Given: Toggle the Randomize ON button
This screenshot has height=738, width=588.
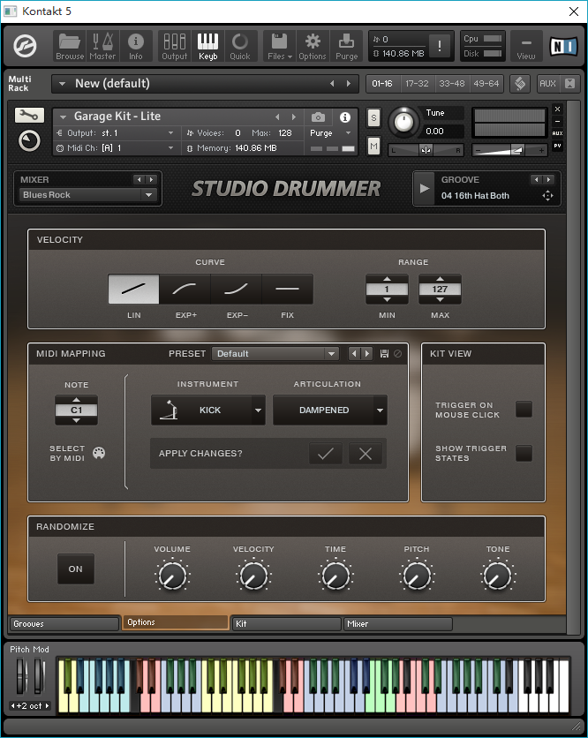Looking at the screenshot, I should (x=76, y=569).
